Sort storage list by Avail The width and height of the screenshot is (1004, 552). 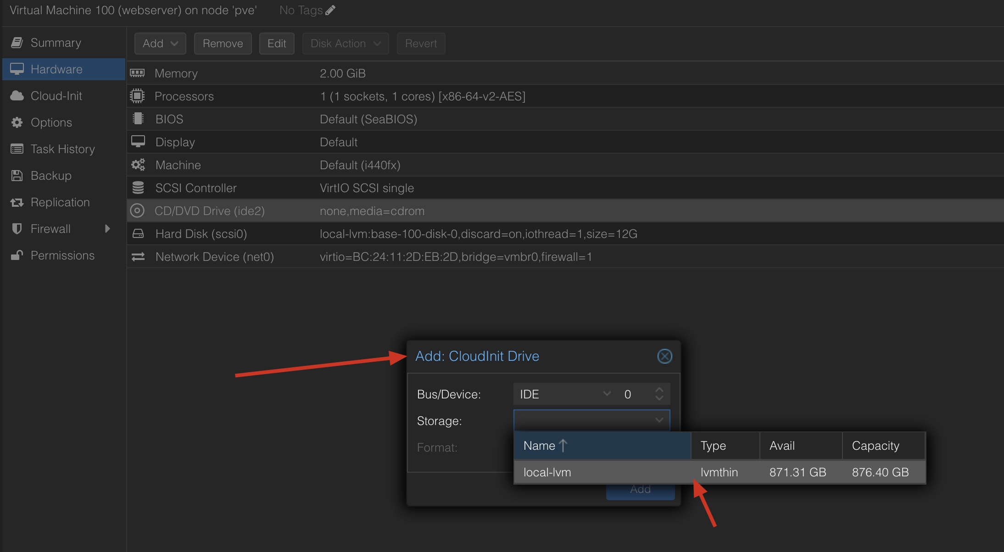coord(801,446)
